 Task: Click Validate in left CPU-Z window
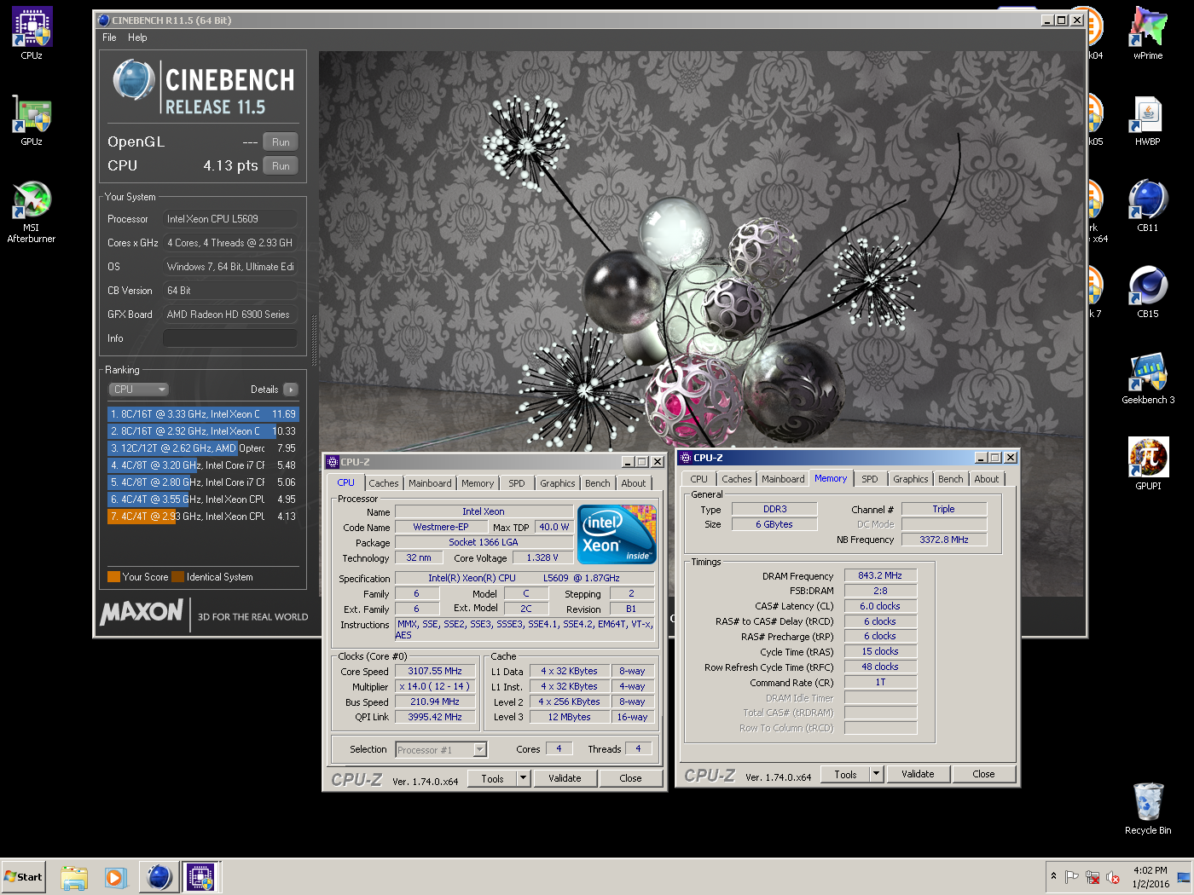click(x=565, y=778)
